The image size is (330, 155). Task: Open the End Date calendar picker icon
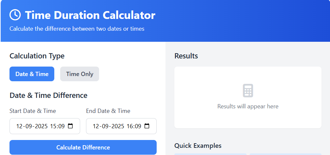[x=147, y=126]
